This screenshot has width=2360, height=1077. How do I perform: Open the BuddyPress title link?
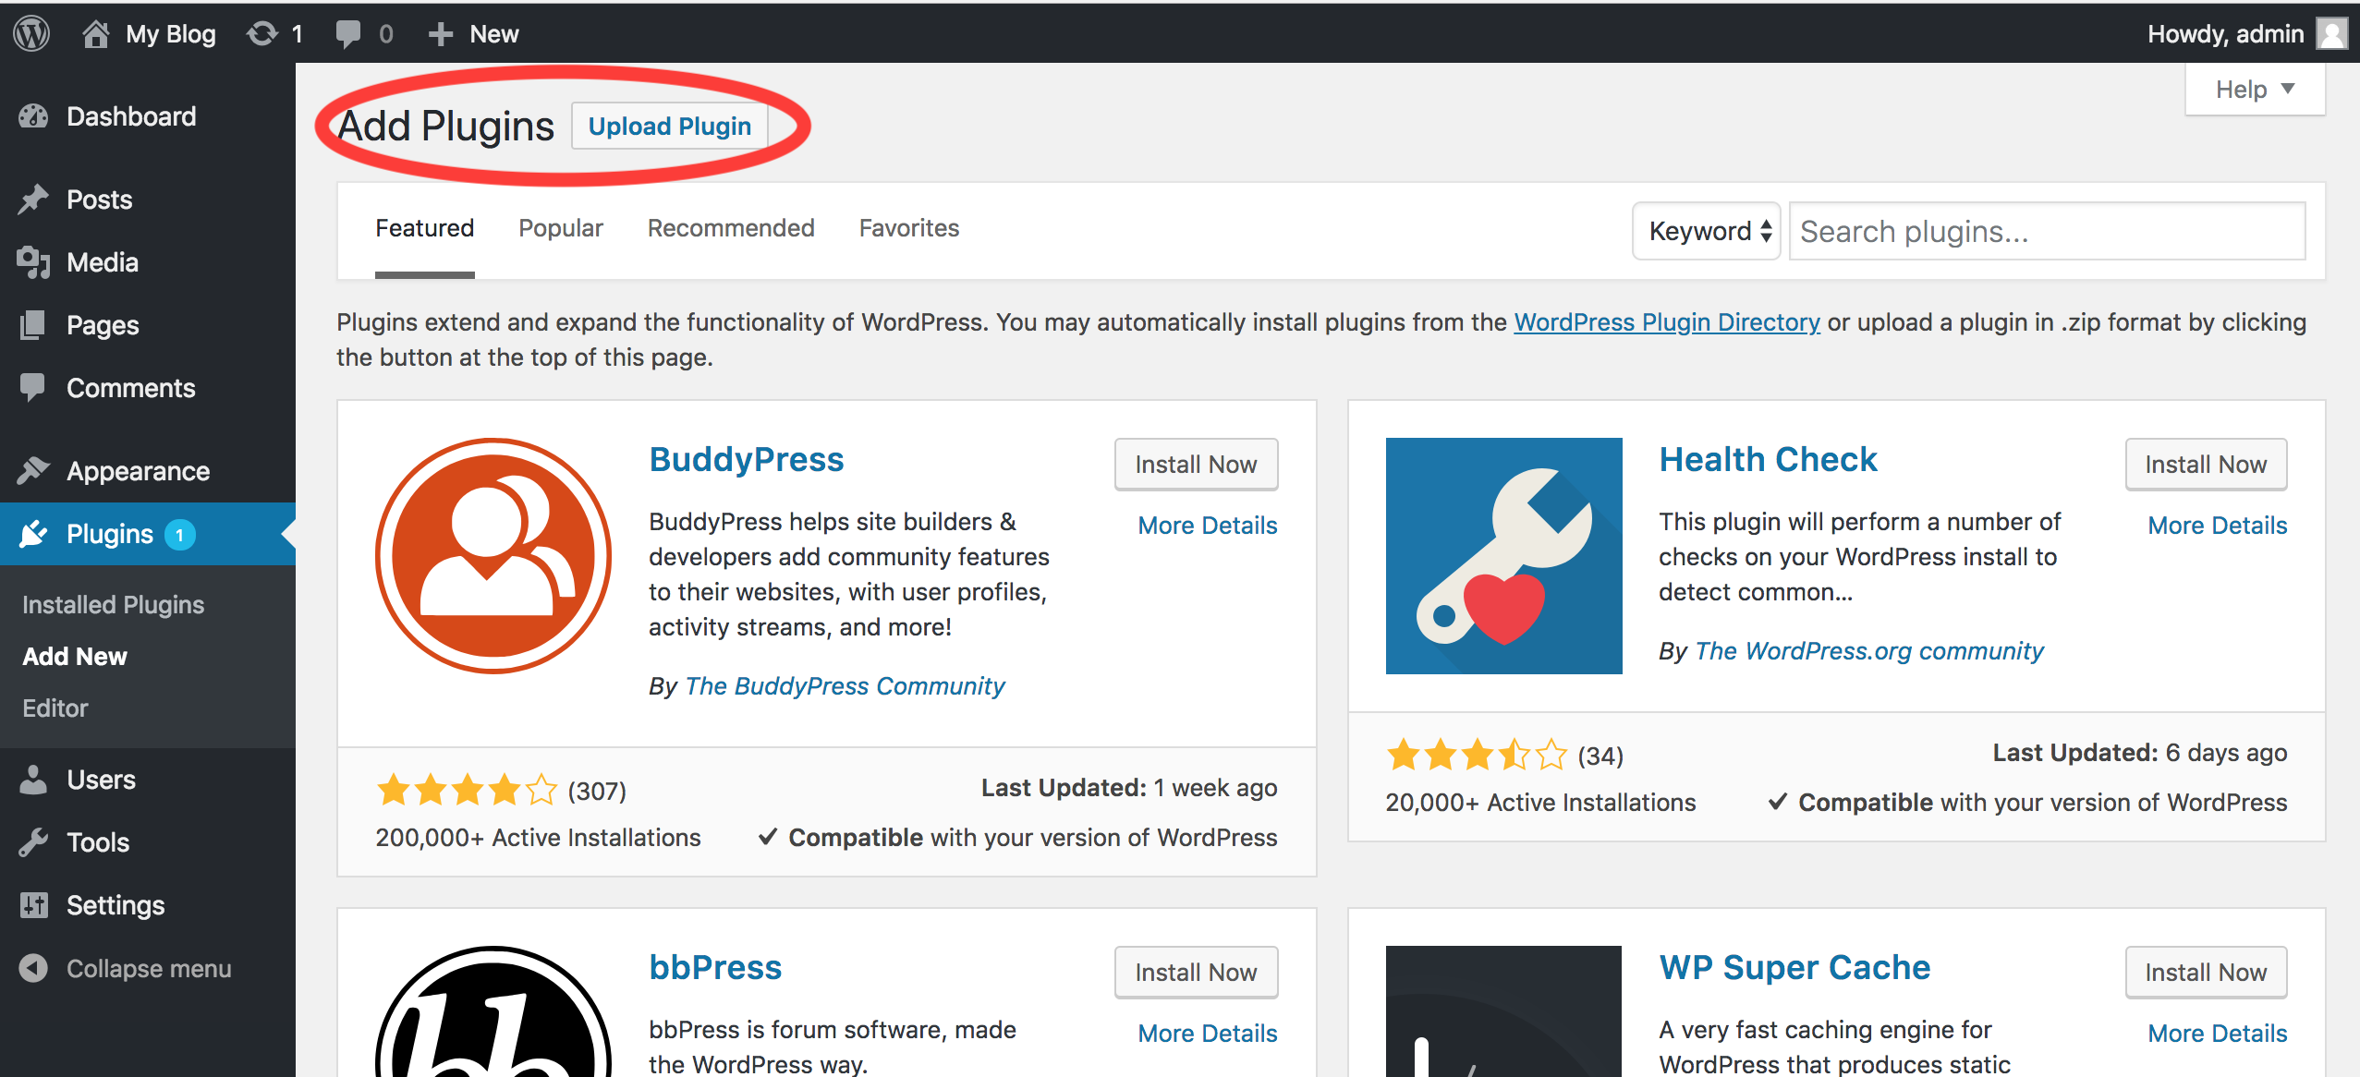click(747, 460)
